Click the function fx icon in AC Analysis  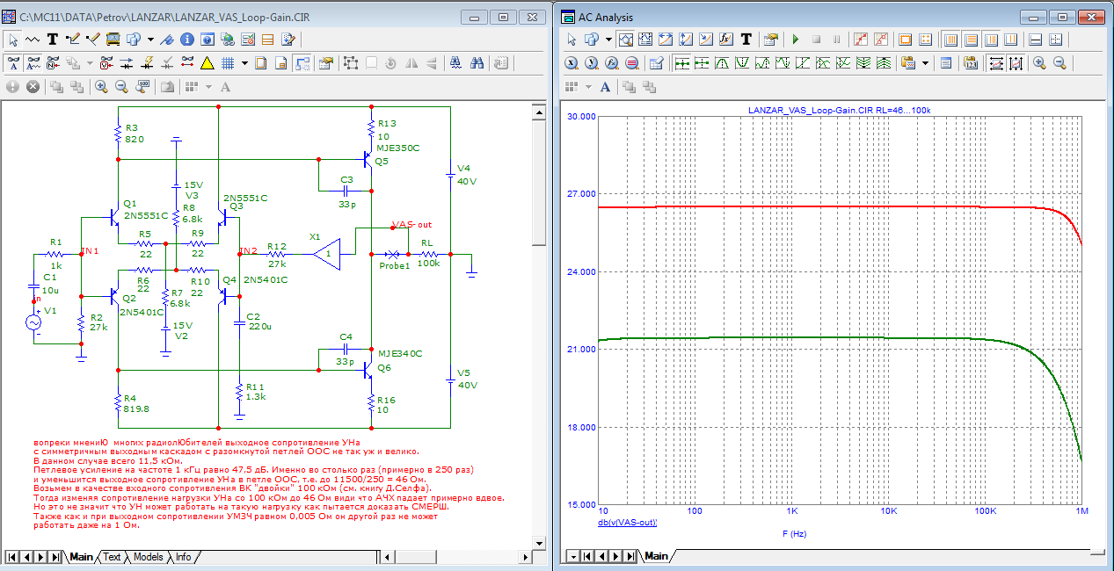[x=726, y=39]
